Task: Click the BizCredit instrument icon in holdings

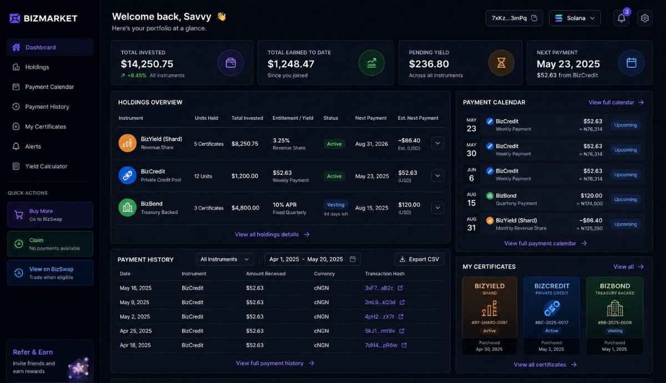Action: click(x=128, y=175)
